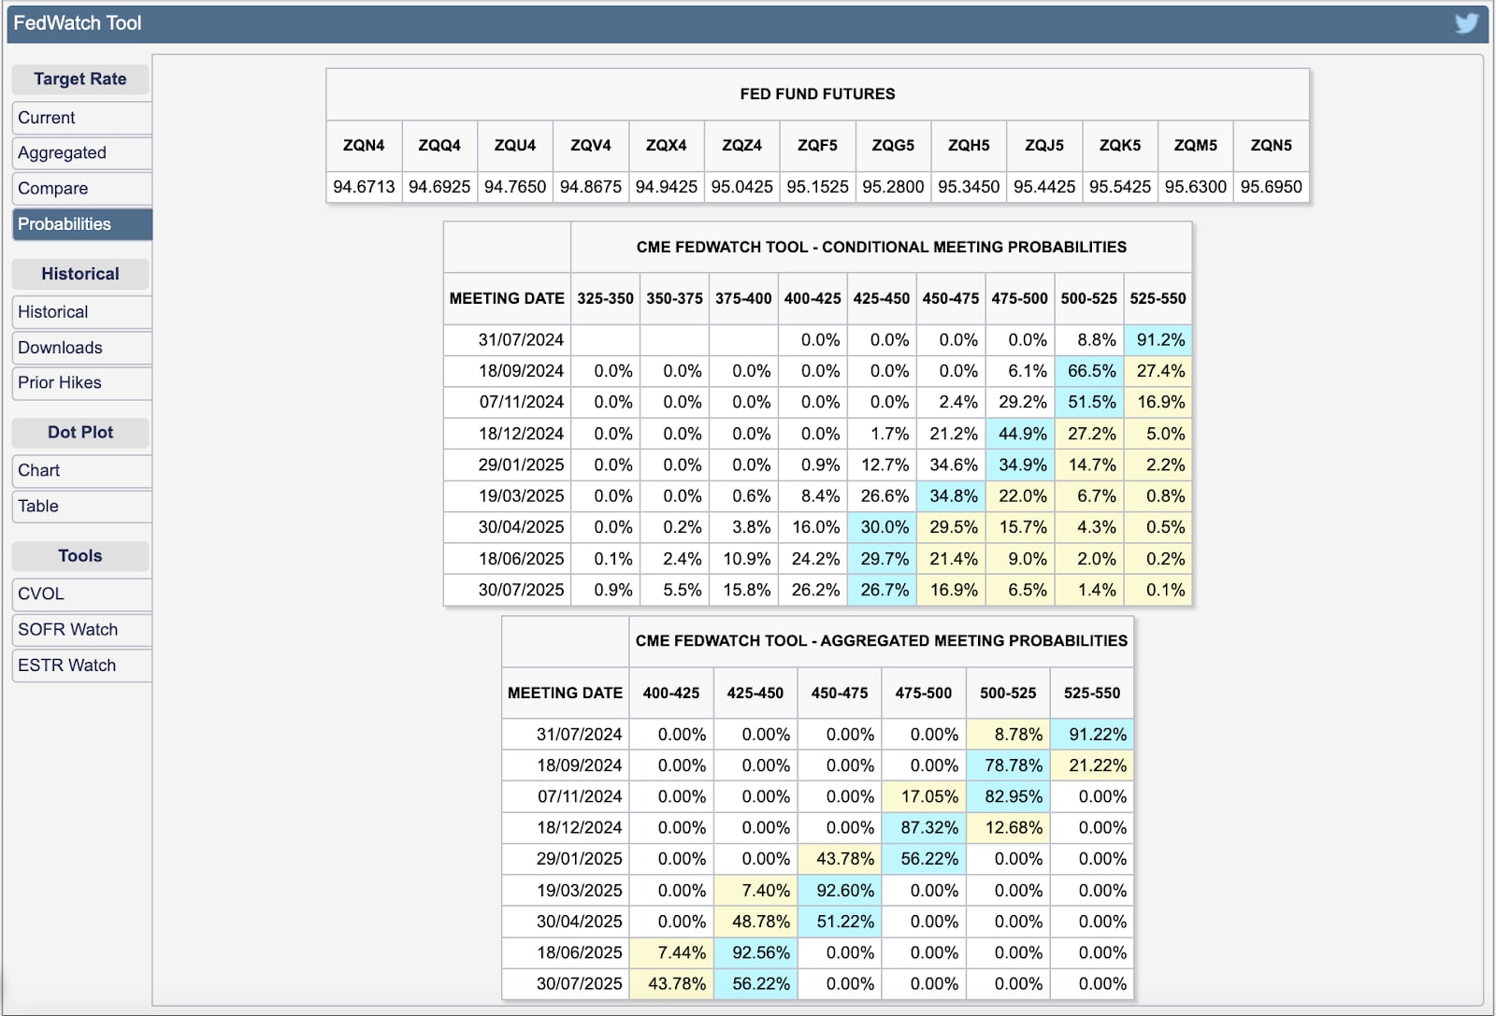Image resolution: width=1496 pixels, height=1016 pixels.
Task: Click Aggregated Meeting Probabilities table title
Action: coord(881,641)
